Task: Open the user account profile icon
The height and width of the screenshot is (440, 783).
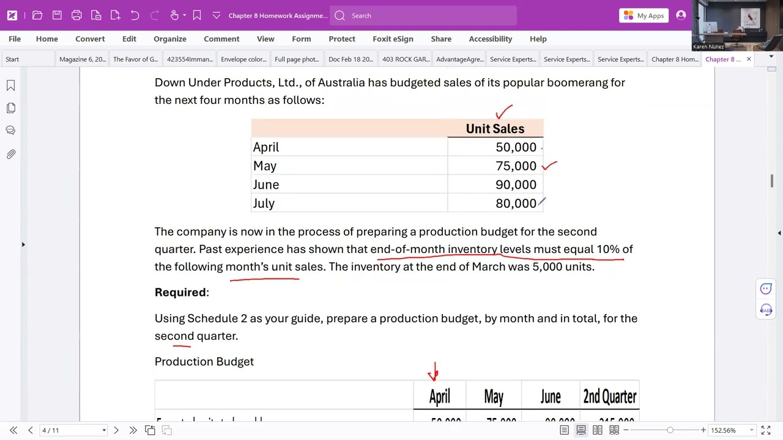Action: [681, 15]
